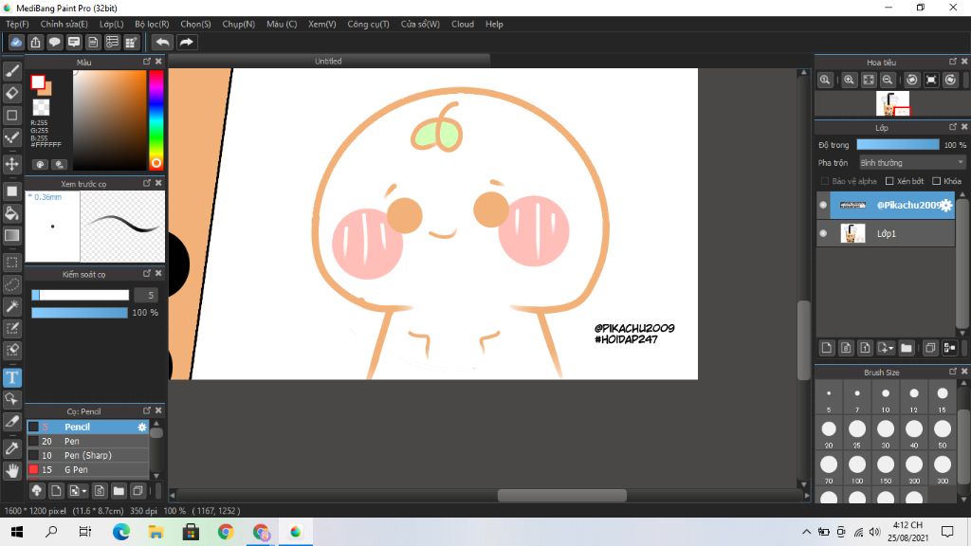Pop out the Lớp layer panel
The image size is (971, 546).
pyautogui.click(x=952, y=127)
